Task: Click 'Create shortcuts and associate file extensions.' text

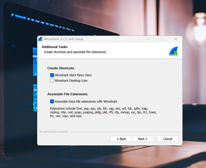Action: tap(75, 52)
